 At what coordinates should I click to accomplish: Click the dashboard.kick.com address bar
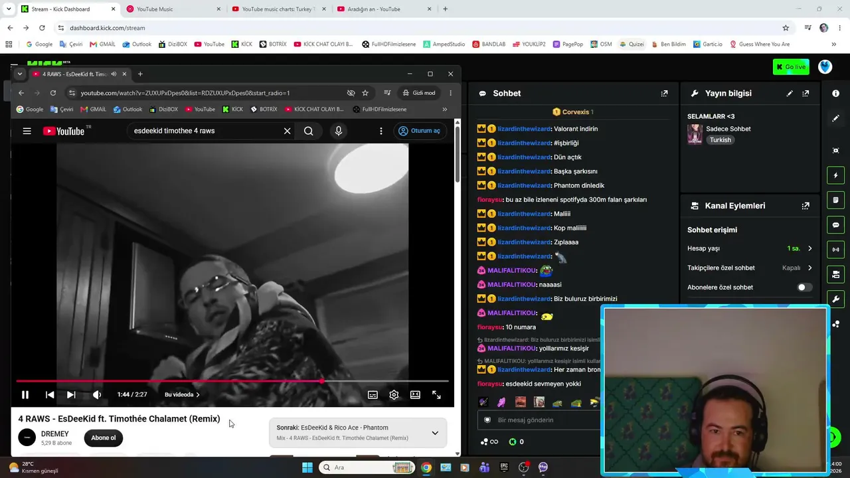click(418, 28)
